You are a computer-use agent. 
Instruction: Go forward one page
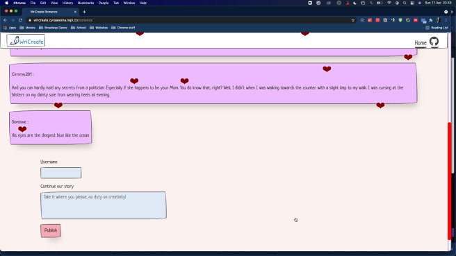click(13, 20)
